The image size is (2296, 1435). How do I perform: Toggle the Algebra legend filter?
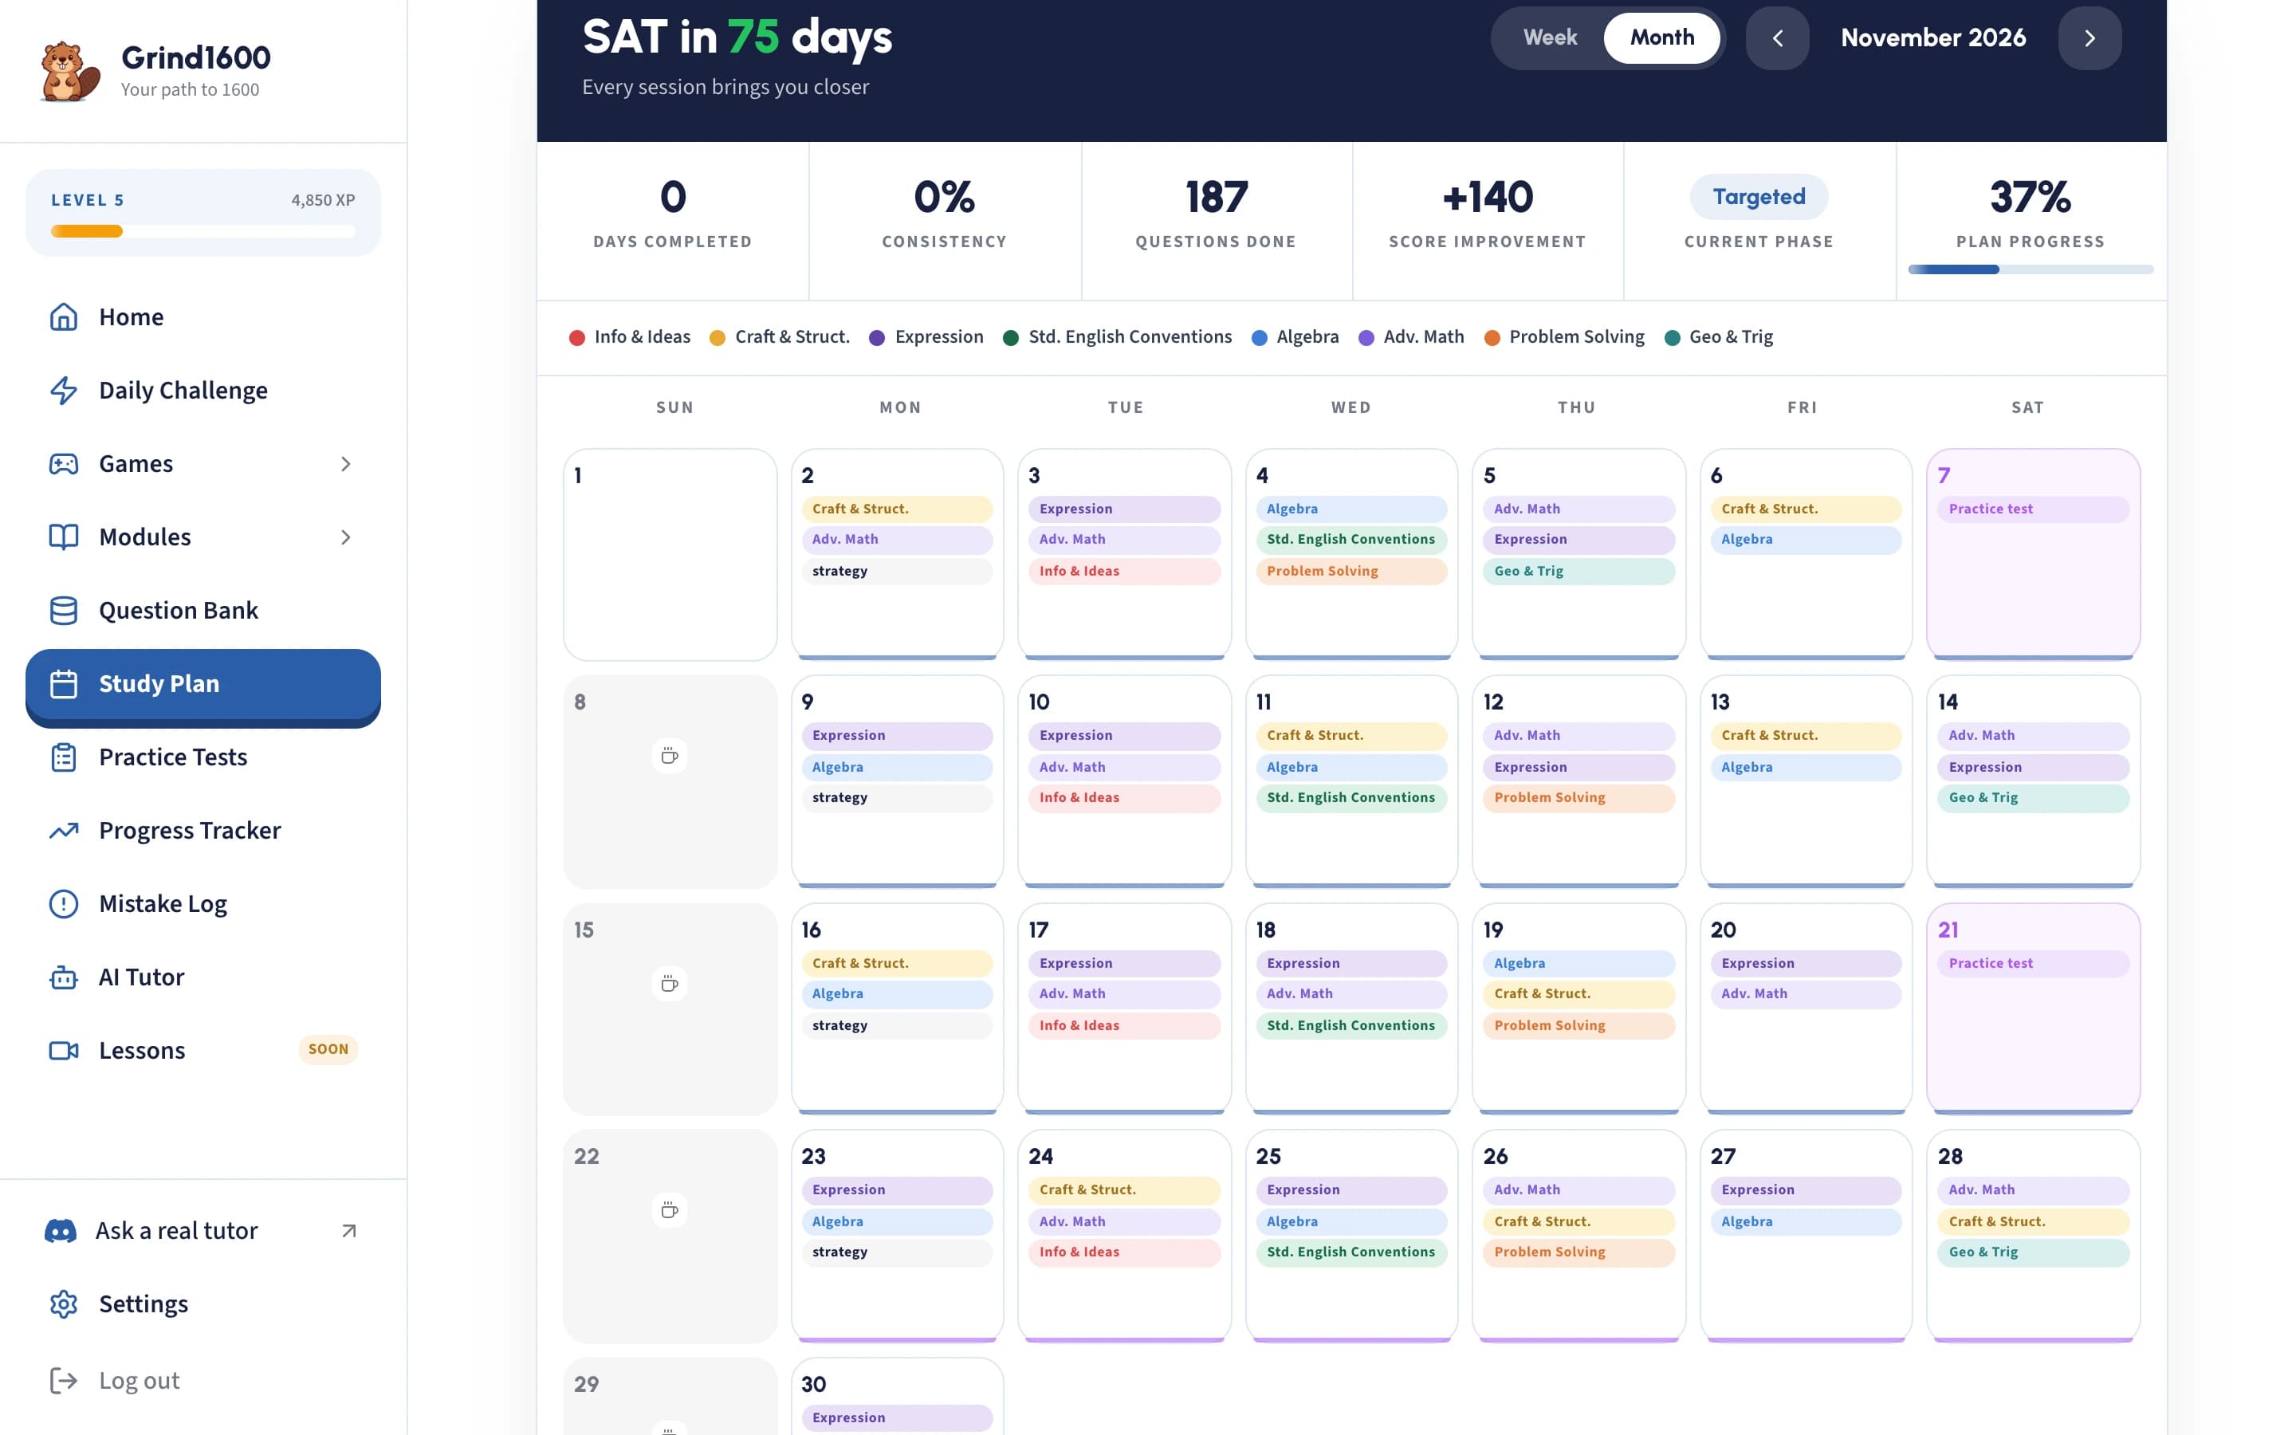(1295, 337)
